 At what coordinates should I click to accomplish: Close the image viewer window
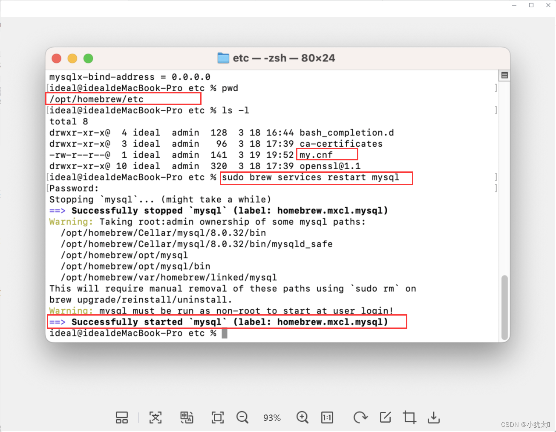[x=548, y=6]
